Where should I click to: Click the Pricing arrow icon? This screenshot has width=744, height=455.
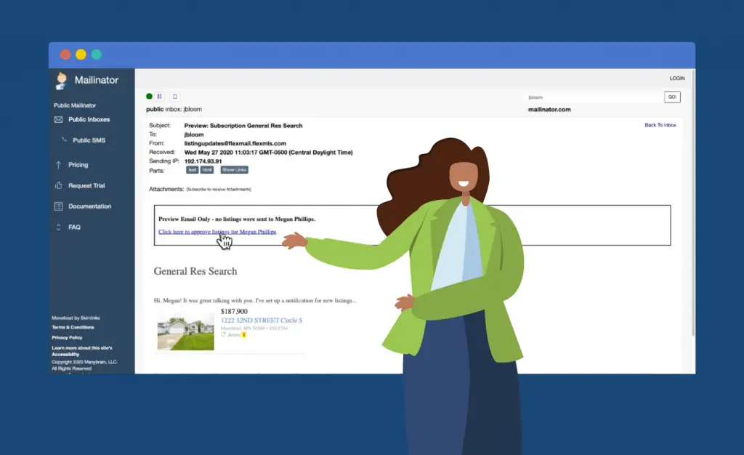pyautogui.click(x=59, y=165)
